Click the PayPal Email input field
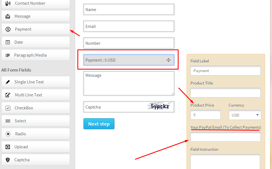Viewport: 272px width, 169px height. tap(225, 137)
